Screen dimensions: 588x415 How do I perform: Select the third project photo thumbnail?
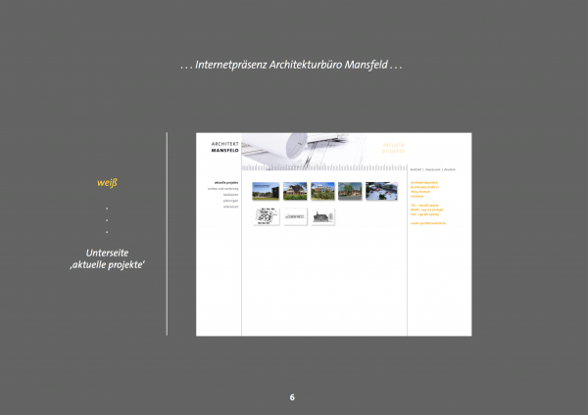click(x=323, y=191)
